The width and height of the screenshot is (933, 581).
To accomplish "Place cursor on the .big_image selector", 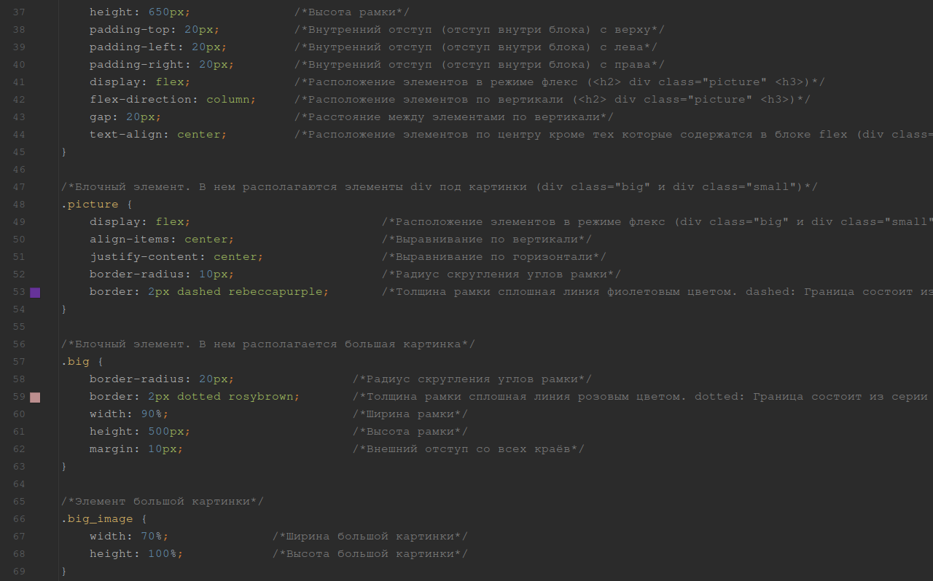I will pyautogui.click(x=97, y=519).
